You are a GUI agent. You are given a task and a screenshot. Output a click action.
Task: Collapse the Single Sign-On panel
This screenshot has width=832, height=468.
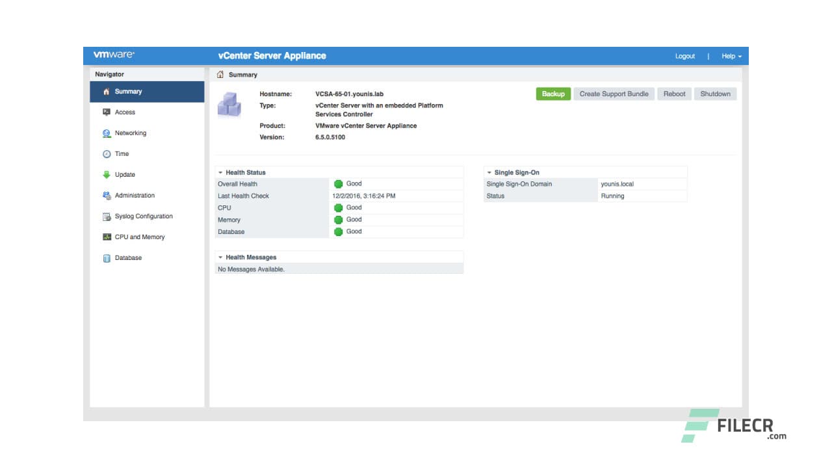(489, 172)
